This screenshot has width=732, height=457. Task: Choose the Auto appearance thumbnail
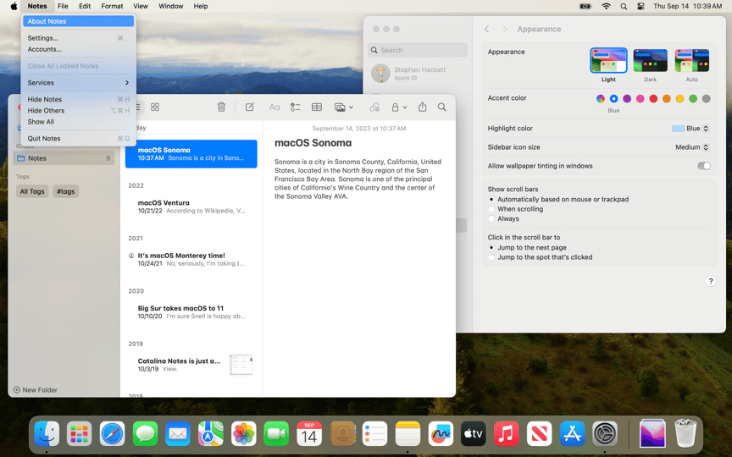(692, 61)
